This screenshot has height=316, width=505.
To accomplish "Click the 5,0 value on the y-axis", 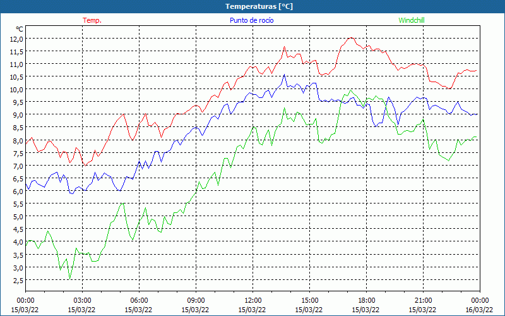I will (18, 216).
